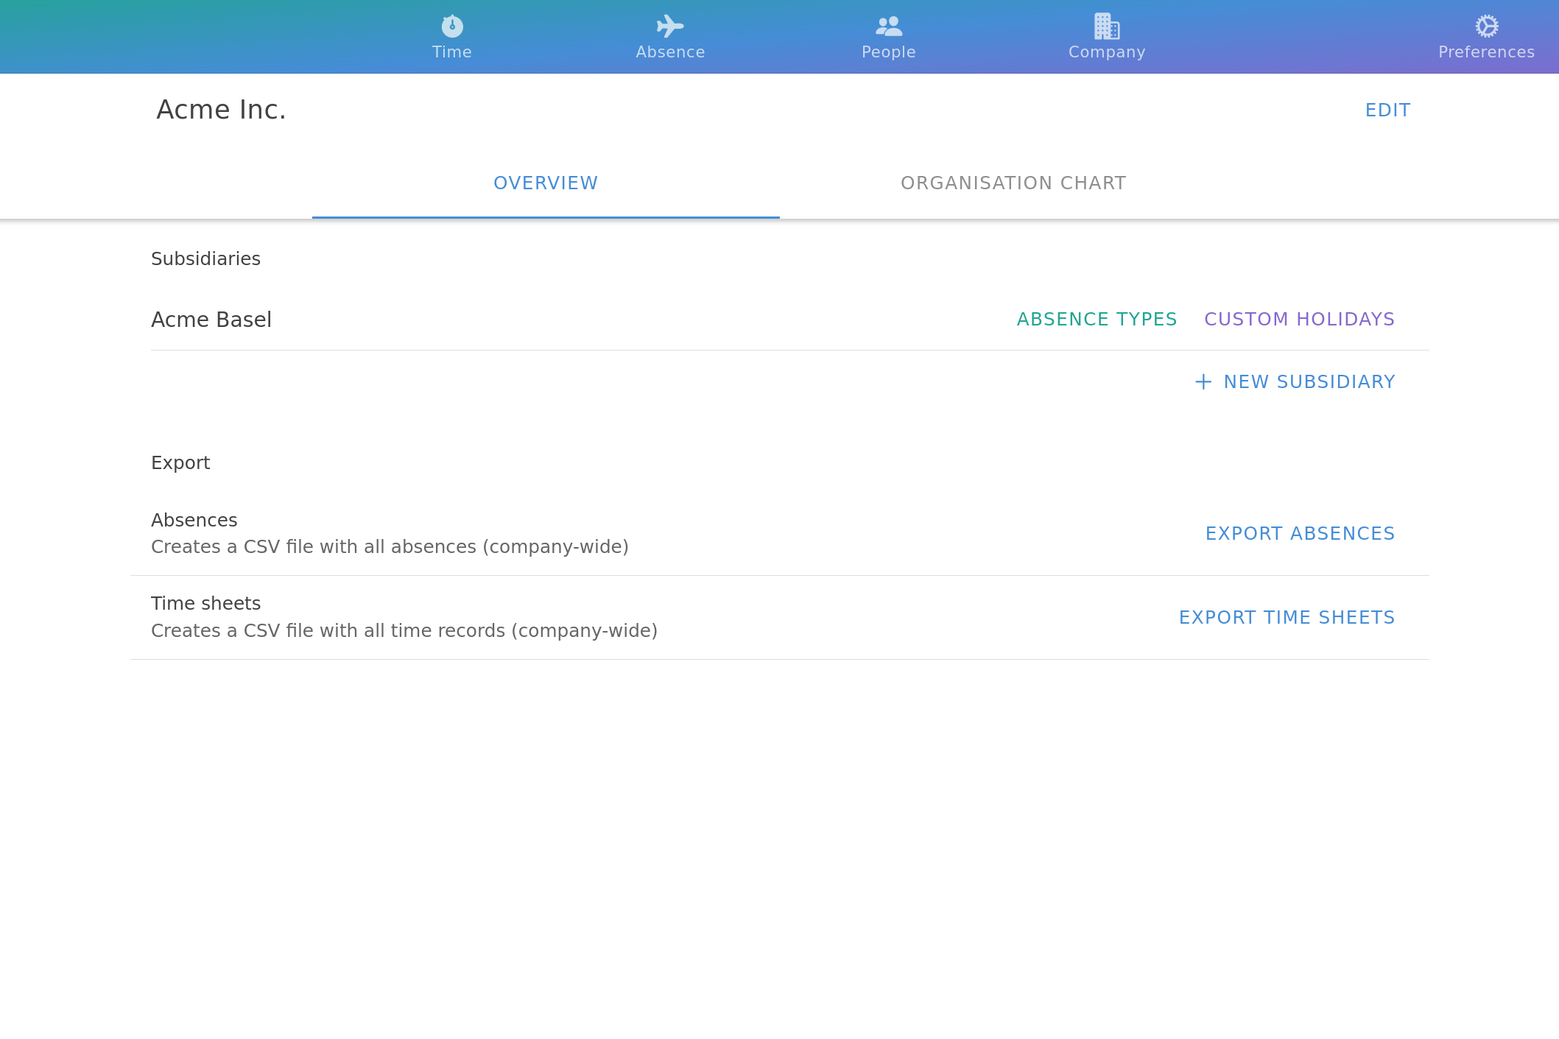
Task: Open the Company navigation label
Action: pos(1107,52)
